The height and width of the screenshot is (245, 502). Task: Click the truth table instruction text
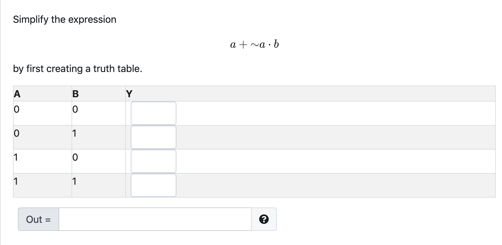click(x=77, y=68)
